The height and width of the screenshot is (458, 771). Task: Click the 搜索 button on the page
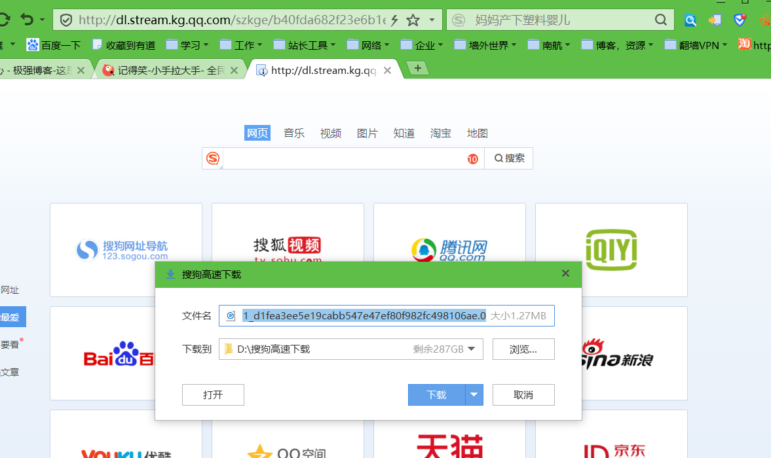pyautogui.click(x=509, y=158)
